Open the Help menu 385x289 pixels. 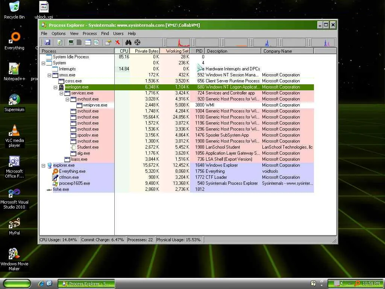point(132,33)
